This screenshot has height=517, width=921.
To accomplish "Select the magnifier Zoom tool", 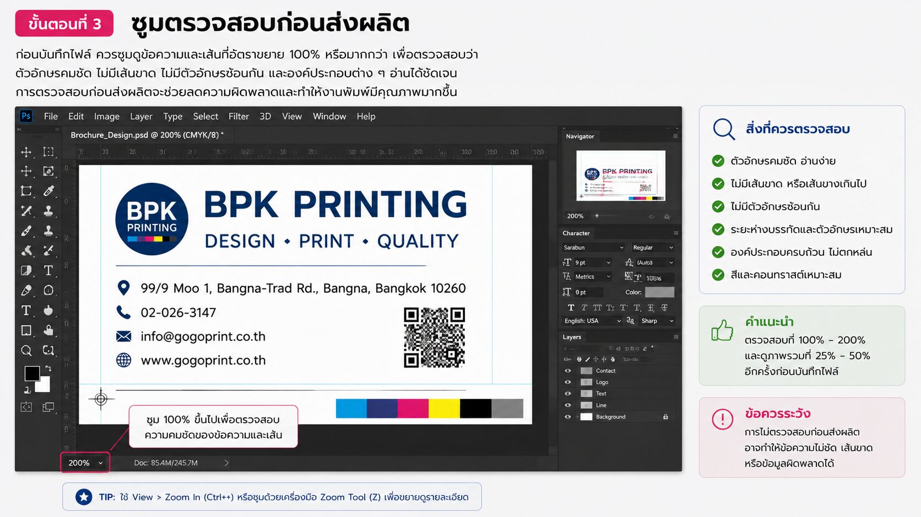I will coord(26,350).
